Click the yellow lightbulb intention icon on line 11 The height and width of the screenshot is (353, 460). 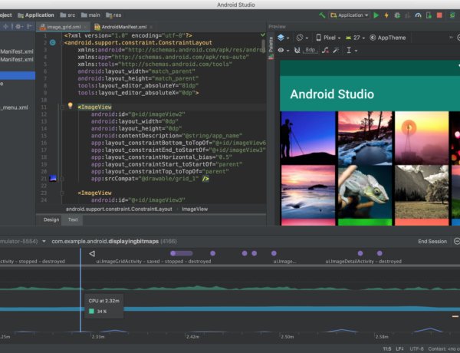coord(70,105)
